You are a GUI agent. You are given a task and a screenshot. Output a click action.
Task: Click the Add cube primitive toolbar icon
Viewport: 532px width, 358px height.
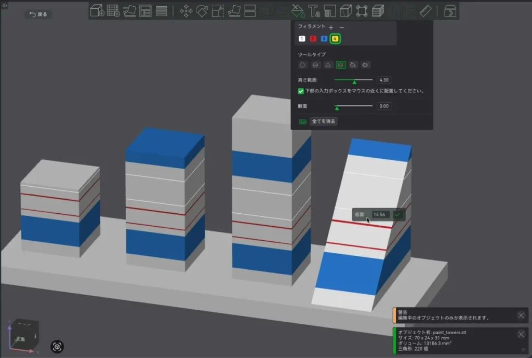(97, 11)
